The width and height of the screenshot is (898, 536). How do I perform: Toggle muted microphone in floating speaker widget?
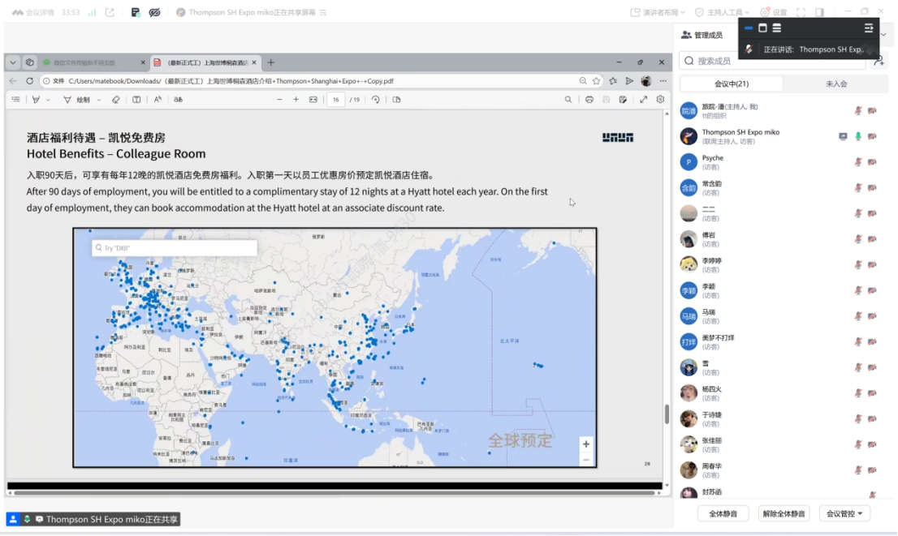coord(749,49)
